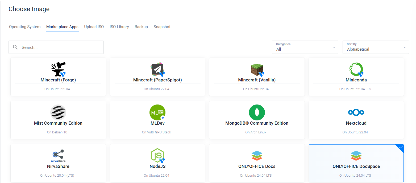This screenshot has height=183, width=416.
Task: Click the Minecraft (PaperSpigot) paper plane icon
Action: (x=157, y=69)
